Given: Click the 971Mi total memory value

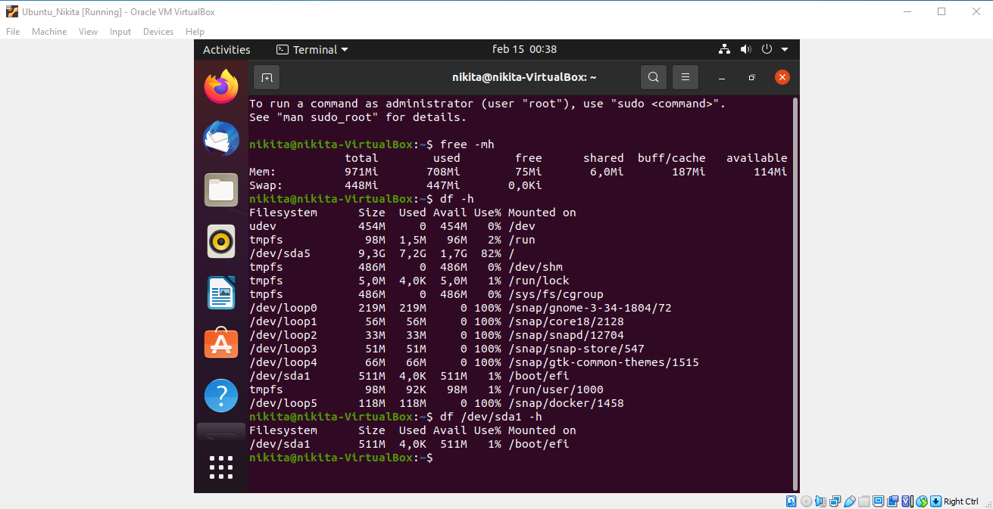Looking at the screenshot, I should pos(361,172).
